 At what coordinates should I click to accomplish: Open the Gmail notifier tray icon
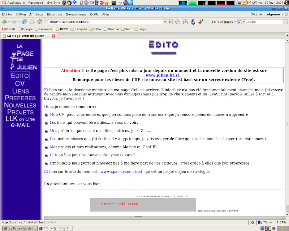tap(249, 3)
